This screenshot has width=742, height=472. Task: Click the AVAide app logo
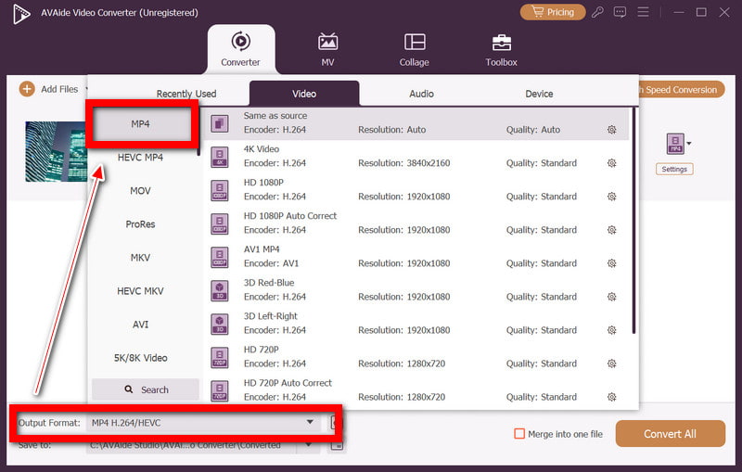coord(21,13)
